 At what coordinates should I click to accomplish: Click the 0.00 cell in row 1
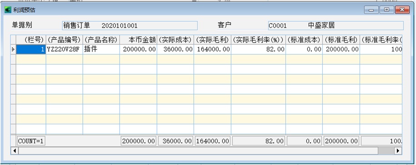[x=304, y=49]
